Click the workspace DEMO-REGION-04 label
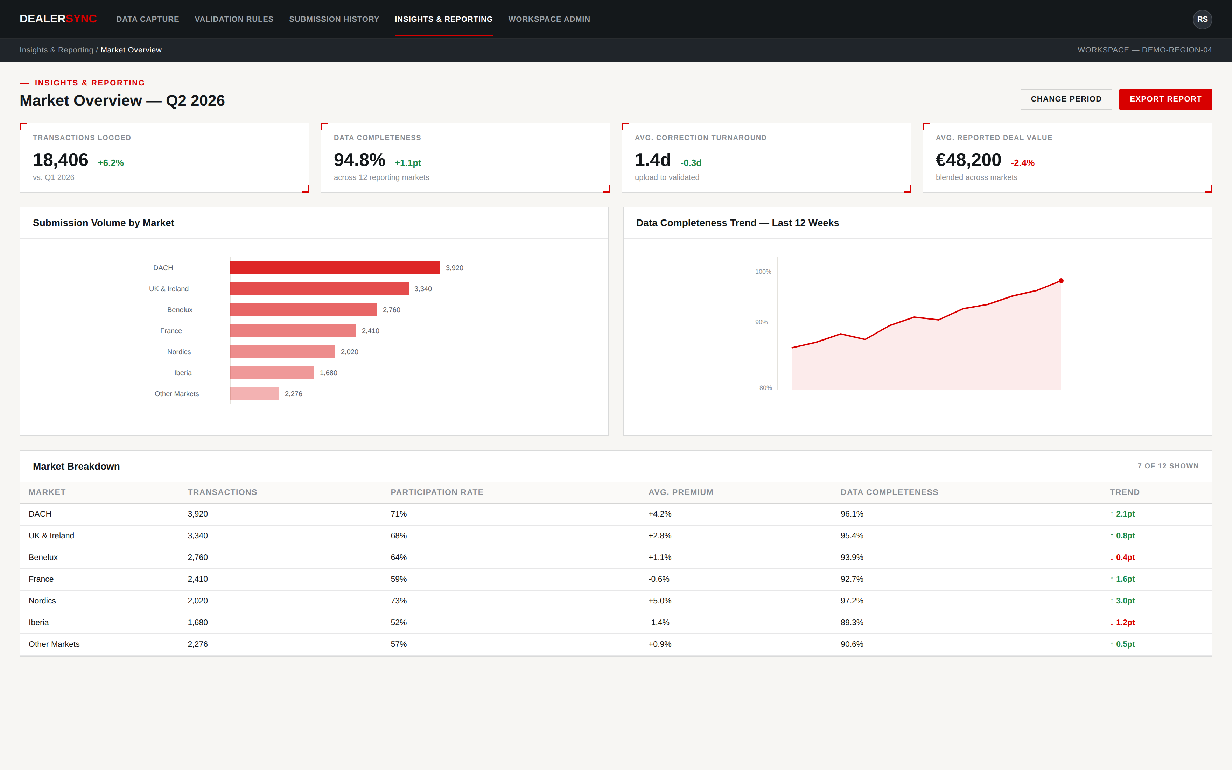Screen dimensions: 1232x770 point(1144,50)
